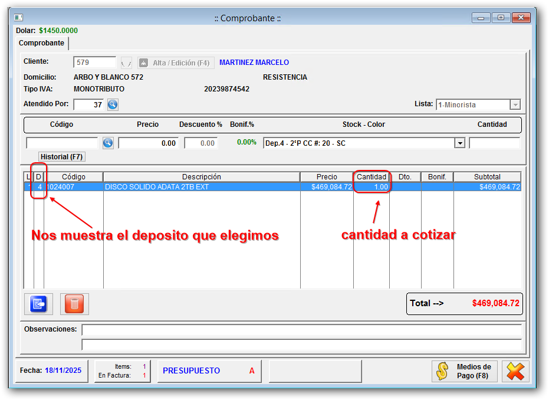Click the add item icon below the grid
549x400 pixels.
coord(38,304)
